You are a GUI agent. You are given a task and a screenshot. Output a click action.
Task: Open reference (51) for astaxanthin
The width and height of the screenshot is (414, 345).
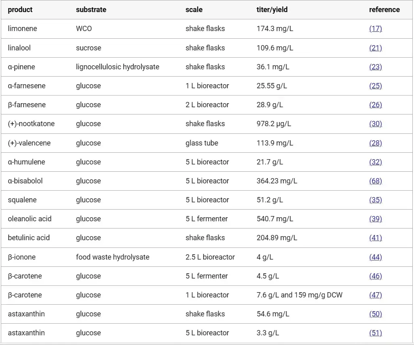pyautogui.click(x=375, y=333)
